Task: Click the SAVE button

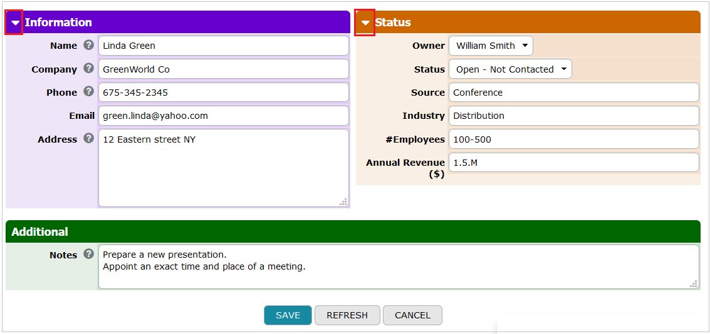Action: [x=288, y=315]
